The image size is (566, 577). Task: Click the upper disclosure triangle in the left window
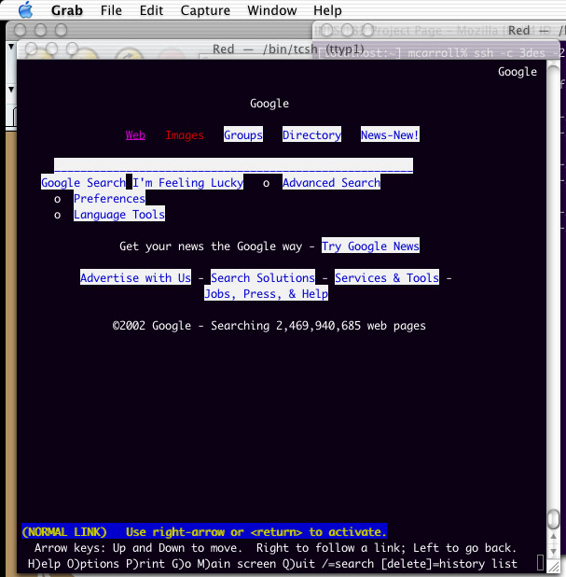pyautogui.click(x=11, y=47)
